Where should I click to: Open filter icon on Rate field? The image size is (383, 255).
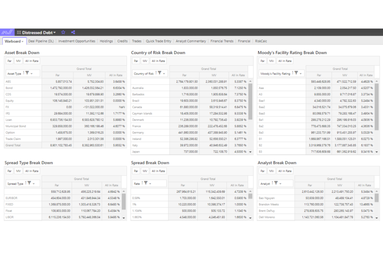[x=146, y=183]
